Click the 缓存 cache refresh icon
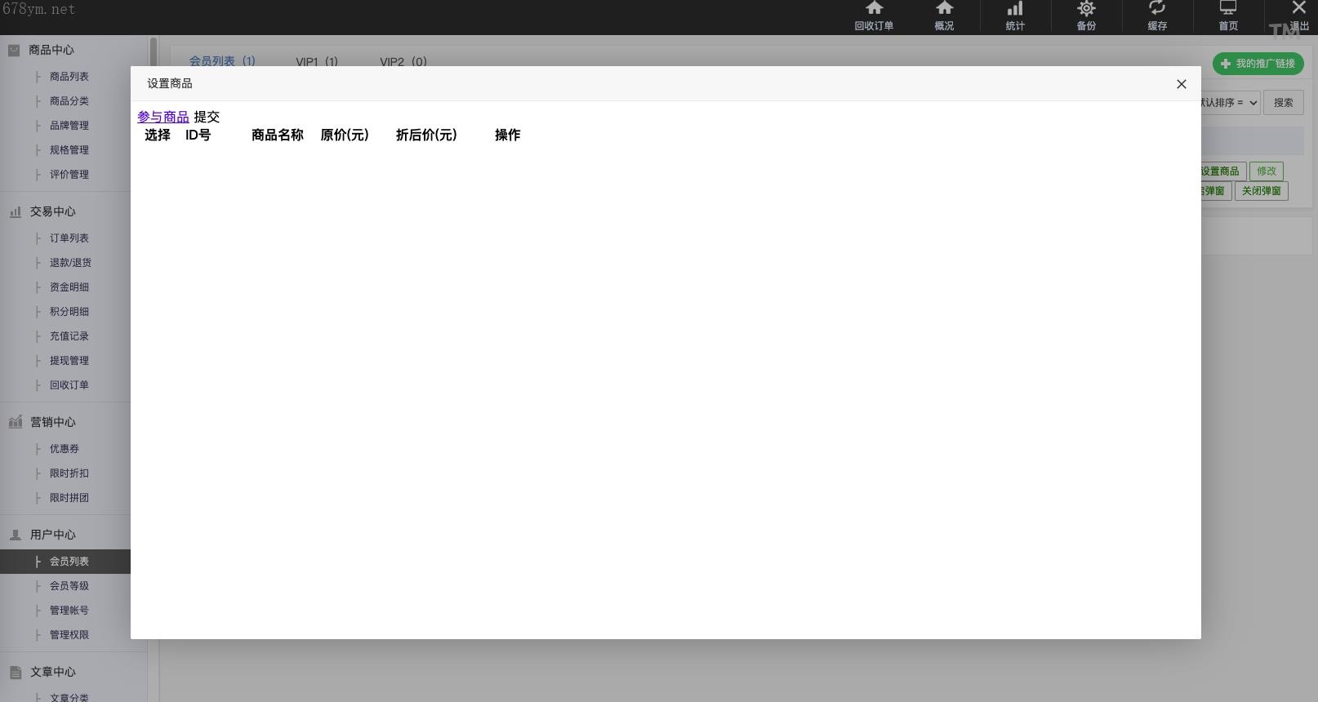The image size is (1318, 702). point(1157,10)
